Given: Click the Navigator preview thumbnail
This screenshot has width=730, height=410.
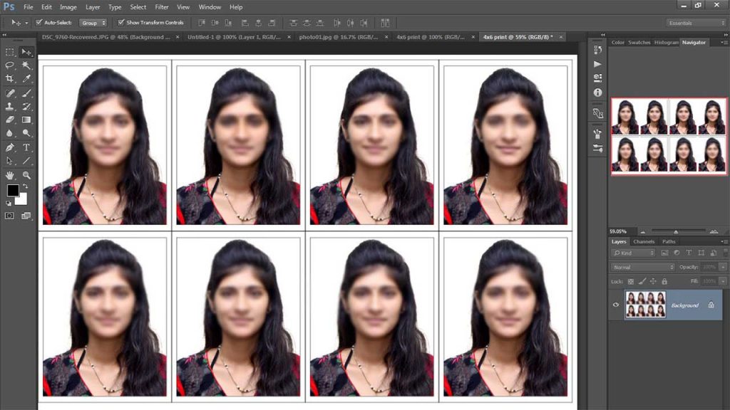Looking at the screenshot, I should 669,136.
